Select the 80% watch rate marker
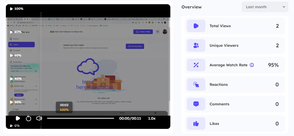The height and width of the screenshot is (136, 294). [x=16, y=32]
